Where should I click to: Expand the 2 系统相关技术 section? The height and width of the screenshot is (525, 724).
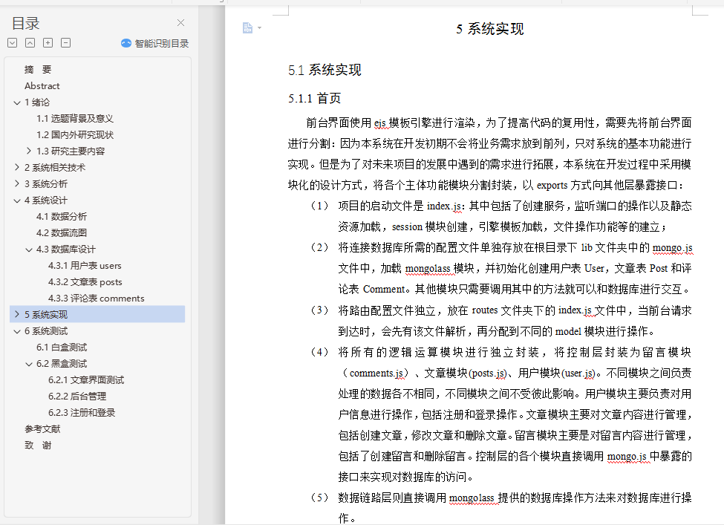tap(17, 167)
